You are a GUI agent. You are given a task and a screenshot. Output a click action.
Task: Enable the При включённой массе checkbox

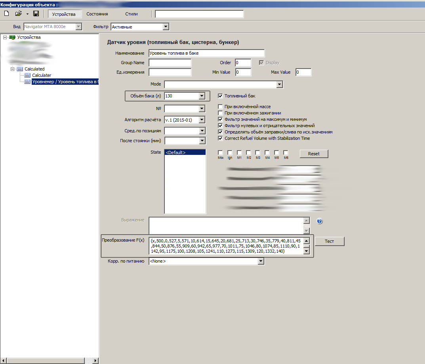point(221,107)
